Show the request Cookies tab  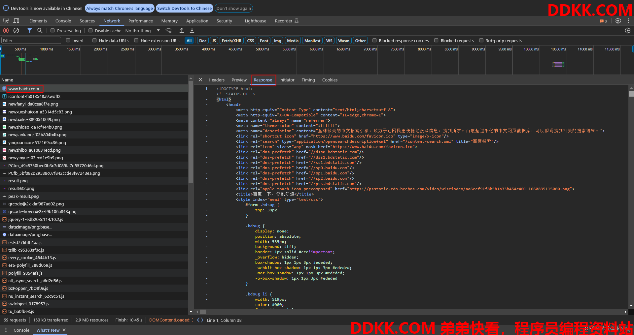tap(330, 80)
